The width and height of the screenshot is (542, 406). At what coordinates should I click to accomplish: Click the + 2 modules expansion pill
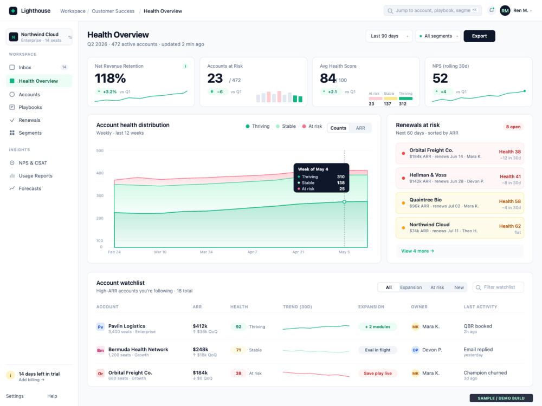pyautogui.click(x=377, y=326)
